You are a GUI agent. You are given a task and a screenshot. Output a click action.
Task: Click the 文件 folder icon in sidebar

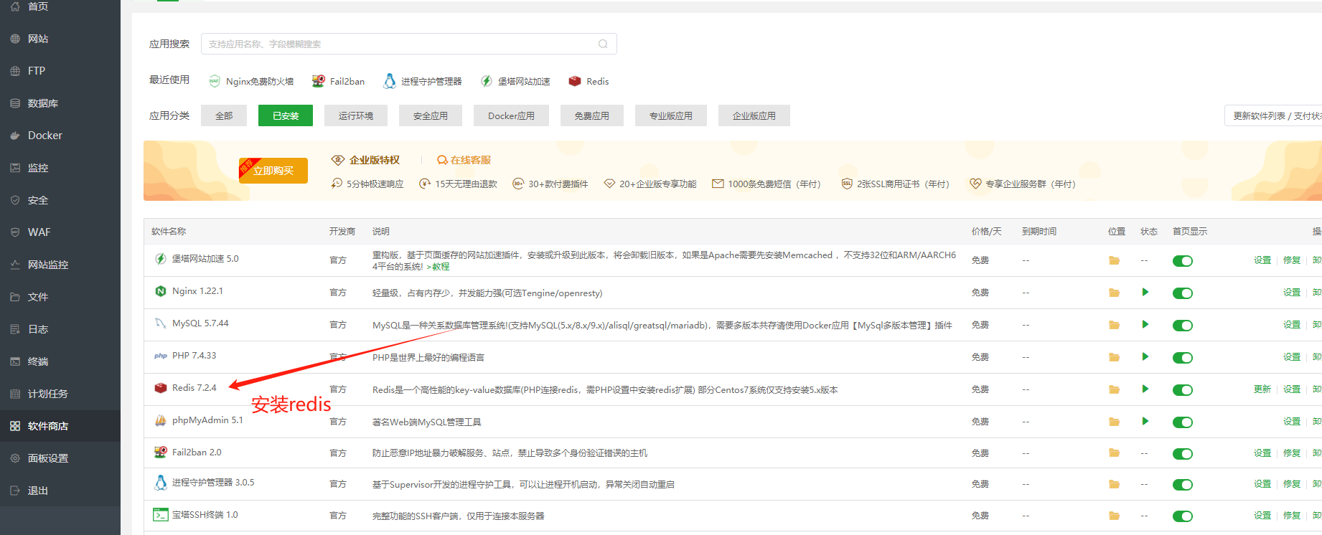pos(15,297)
